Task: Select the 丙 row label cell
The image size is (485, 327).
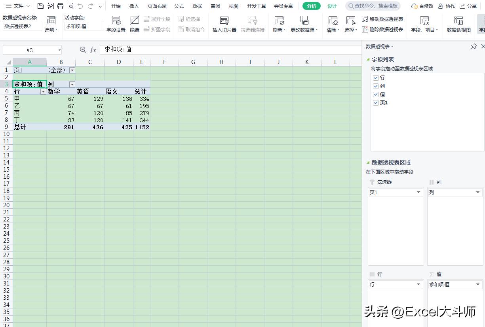Action: click(x=30, y=113)
